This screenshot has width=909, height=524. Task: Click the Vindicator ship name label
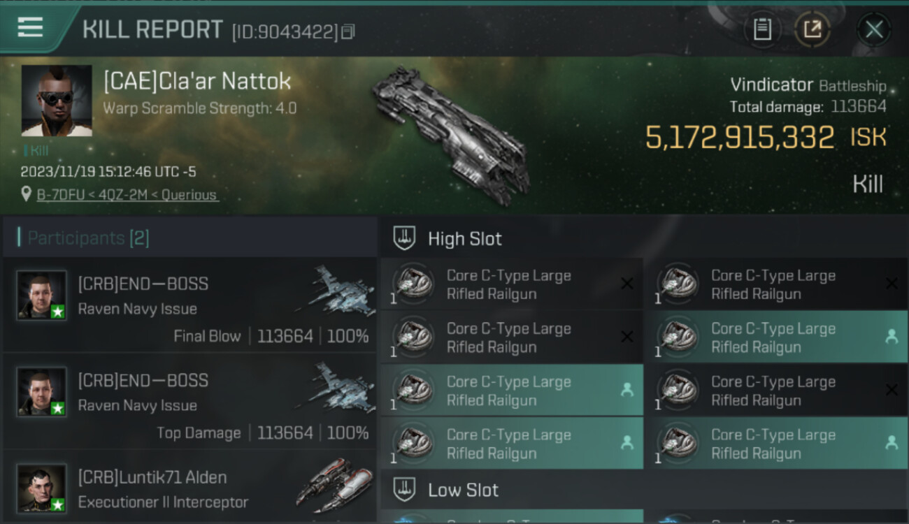[771, 85]
